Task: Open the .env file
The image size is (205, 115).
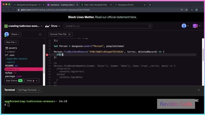Action: coord(10,55)
